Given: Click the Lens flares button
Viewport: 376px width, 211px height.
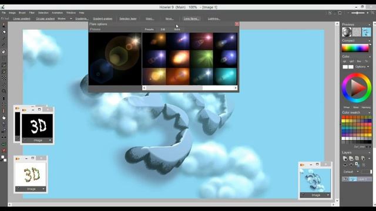Looking at the screenshot, I should [192, 19].
